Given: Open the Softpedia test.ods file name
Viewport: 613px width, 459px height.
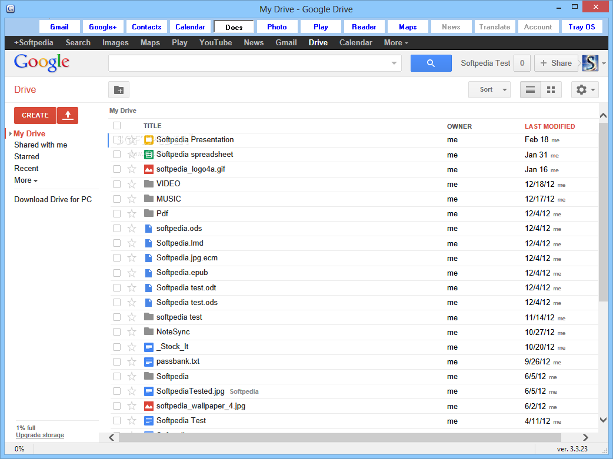Looking at the screenshot, I should click(187, 302).
